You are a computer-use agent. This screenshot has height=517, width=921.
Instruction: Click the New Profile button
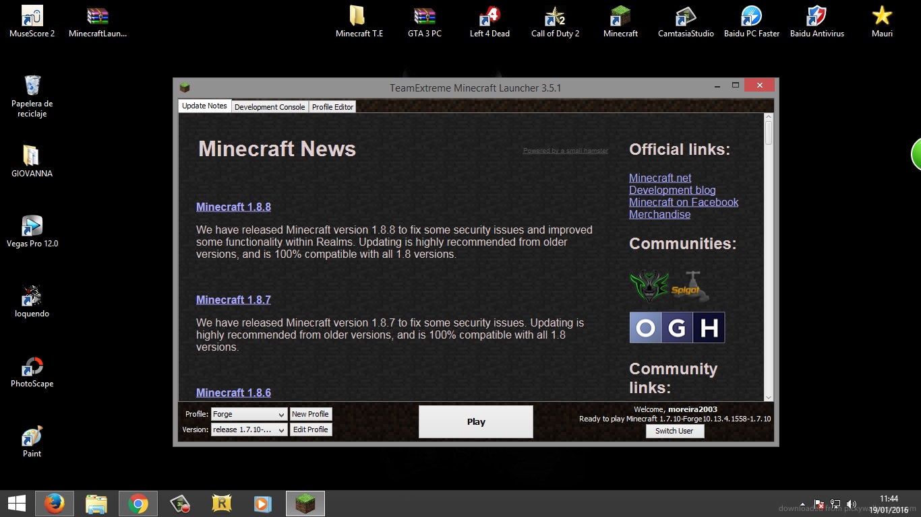click(x=311, y=414)
